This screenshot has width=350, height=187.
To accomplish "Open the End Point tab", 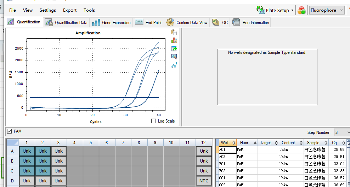I will [x=148, y=23].
